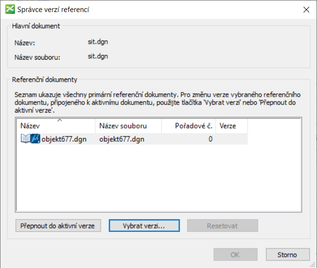Image resolution: width=317 pixels, height=268 pixels.
Task: Click the sit.dgn value next to Název souboru
Action: [98, 56]
